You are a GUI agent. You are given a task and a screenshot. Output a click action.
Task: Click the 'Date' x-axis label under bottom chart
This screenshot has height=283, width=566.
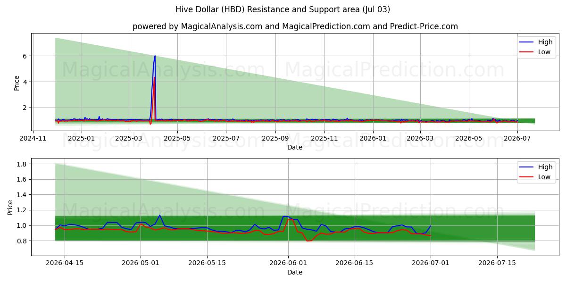click(295, 272)
